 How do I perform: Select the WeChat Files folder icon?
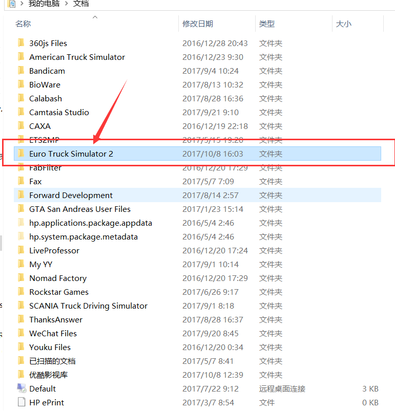[21, 333]
